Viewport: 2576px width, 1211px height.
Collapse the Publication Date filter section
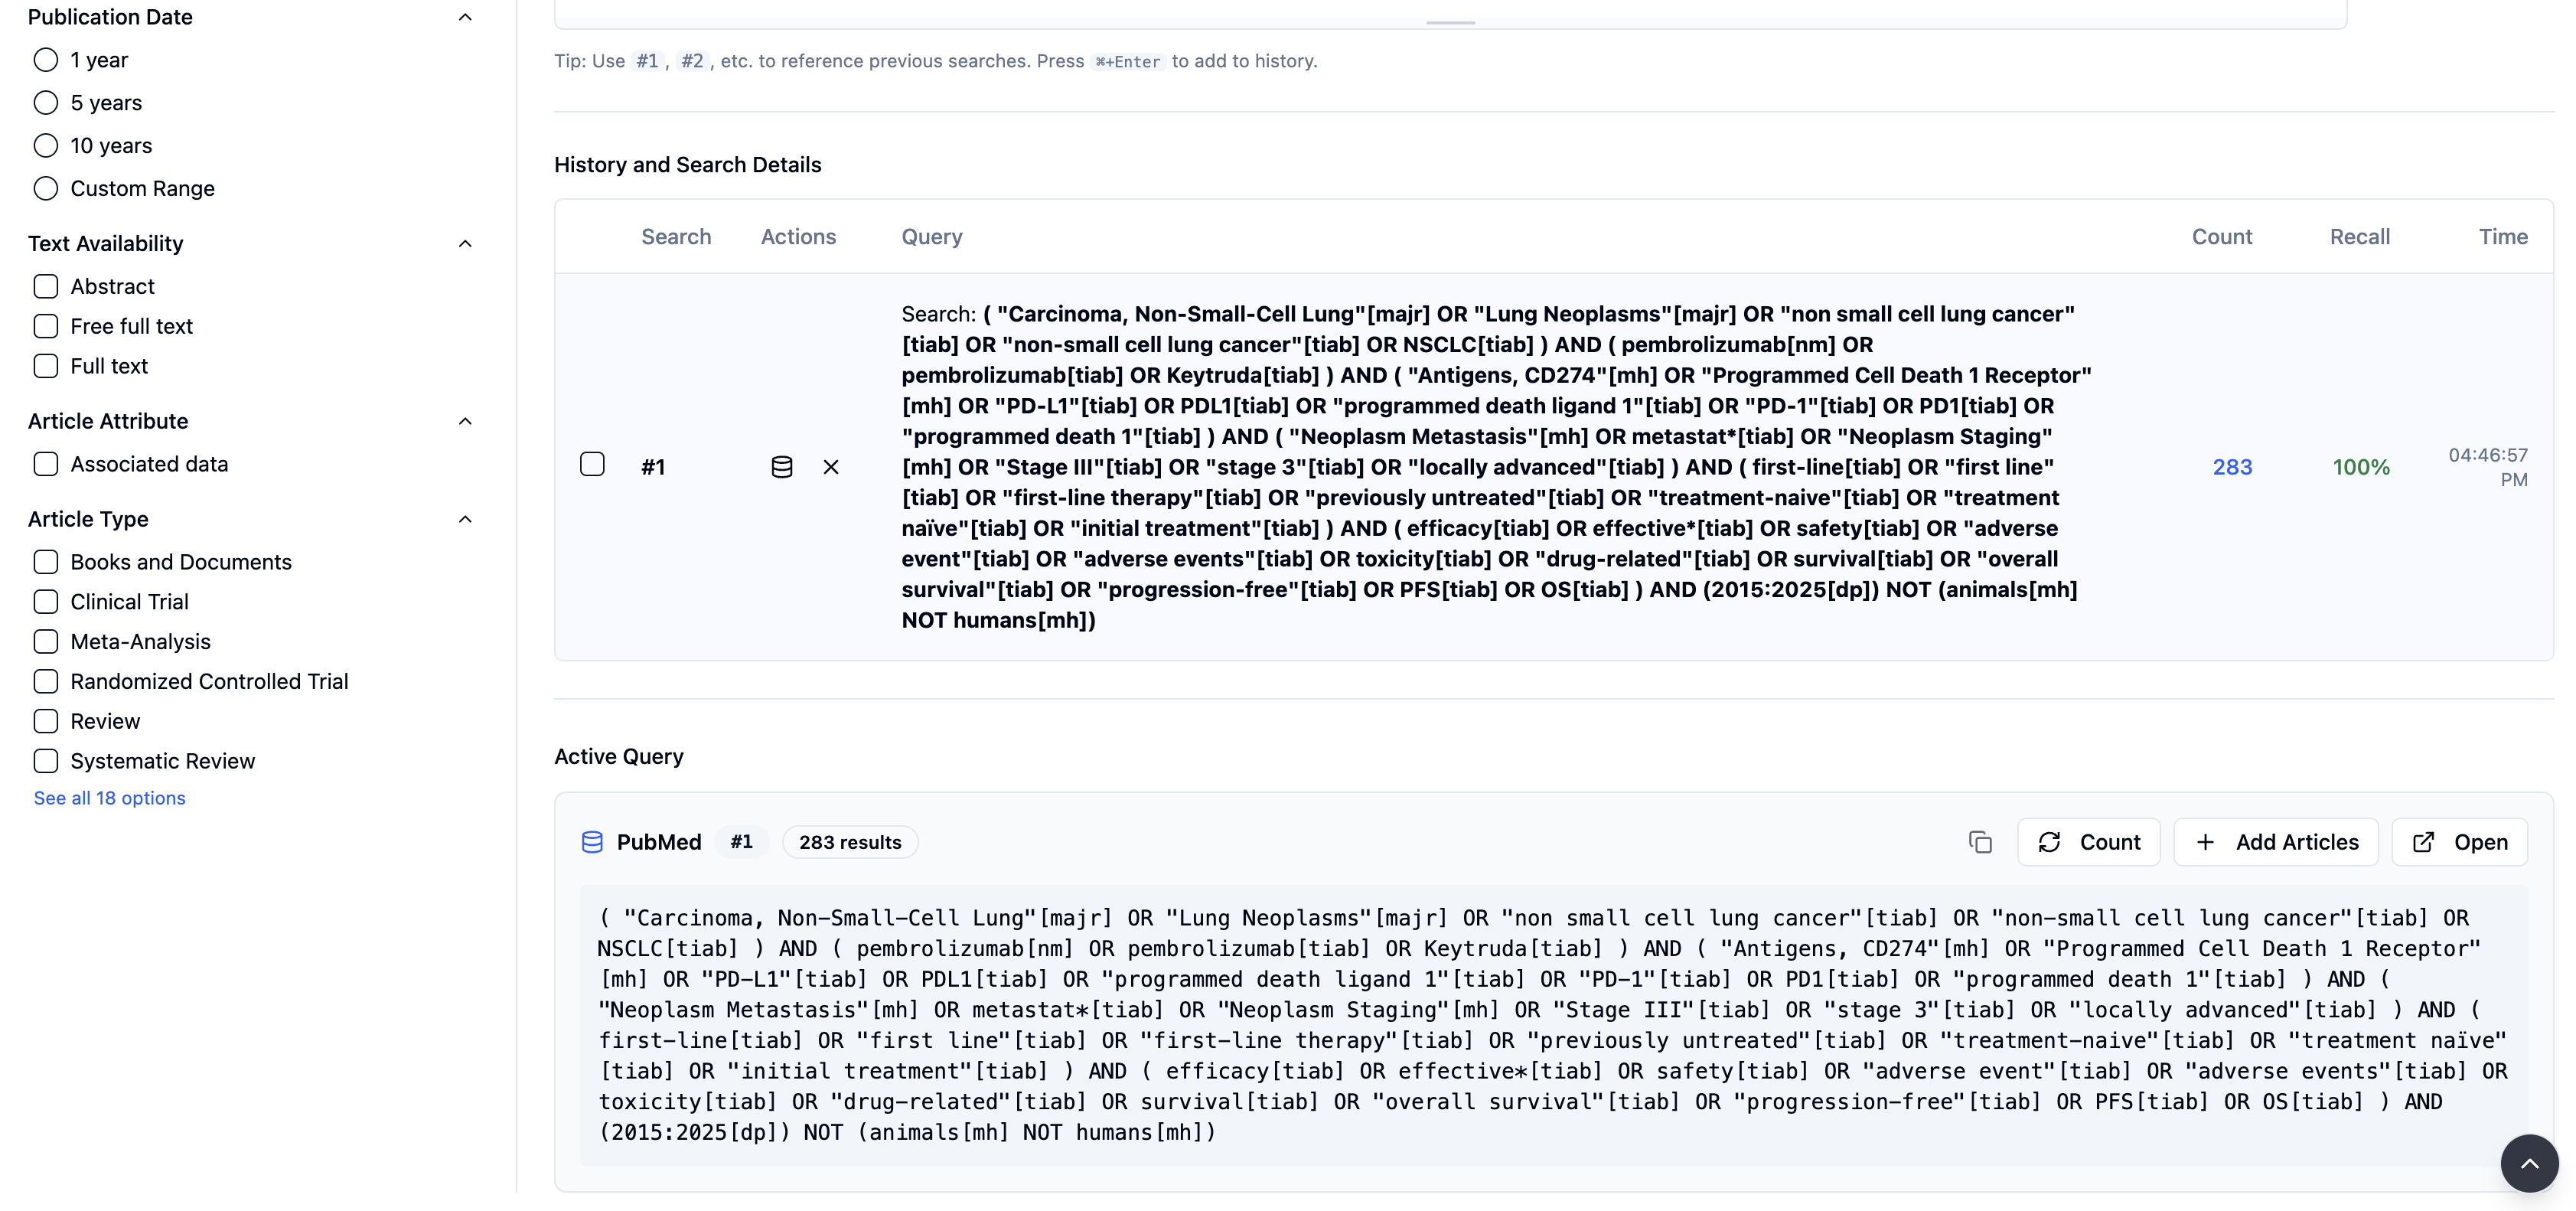(x=465, y=17)
